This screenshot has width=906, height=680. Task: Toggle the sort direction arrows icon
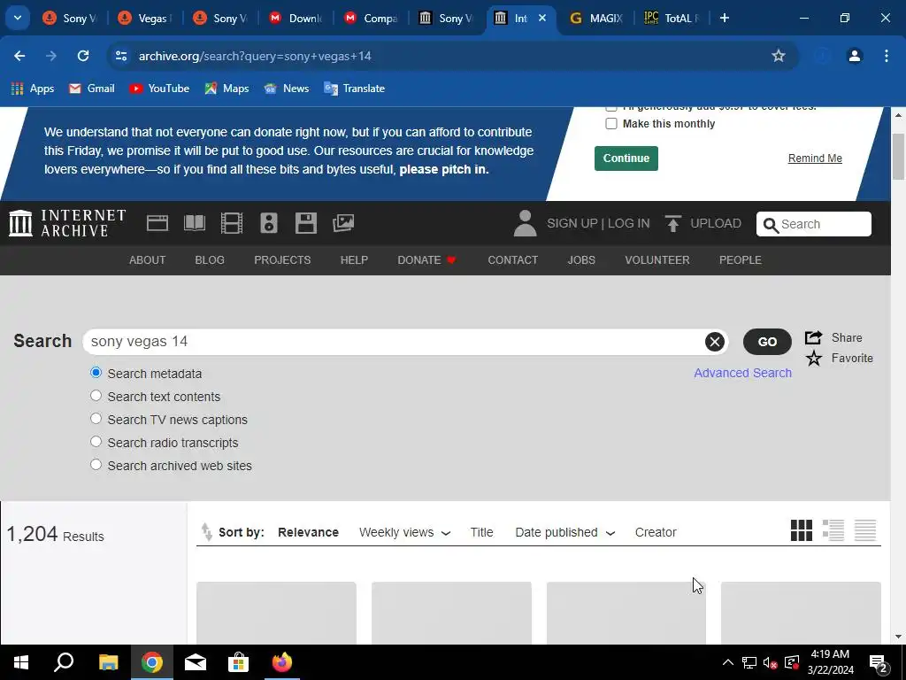(x=206, y=532)
